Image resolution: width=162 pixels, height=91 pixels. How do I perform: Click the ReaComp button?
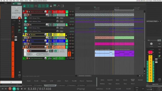[89, 81]
